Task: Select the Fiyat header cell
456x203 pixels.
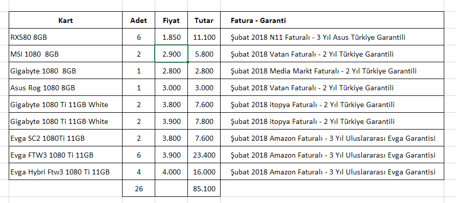Action: 171,20
